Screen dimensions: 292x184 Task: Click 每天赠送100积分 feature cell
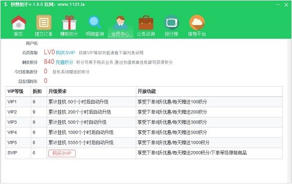click(x=210, y=102)
